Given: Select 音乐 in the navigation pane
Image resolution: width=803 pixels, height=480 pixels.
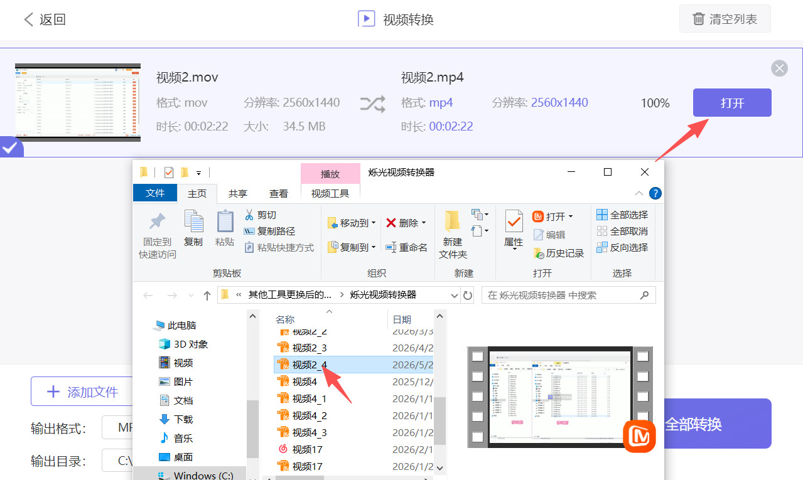Looking at the screenshot, I should point(176,438).
